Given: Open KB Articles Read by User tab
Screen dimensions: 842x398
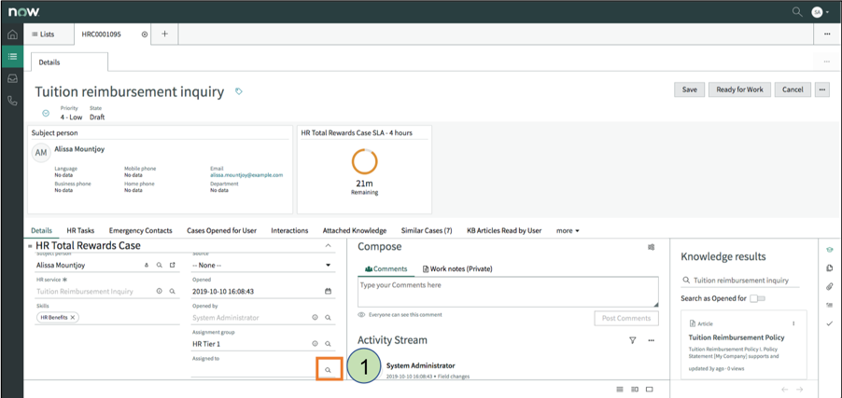Looking at the screenshot, I should 504,230.
